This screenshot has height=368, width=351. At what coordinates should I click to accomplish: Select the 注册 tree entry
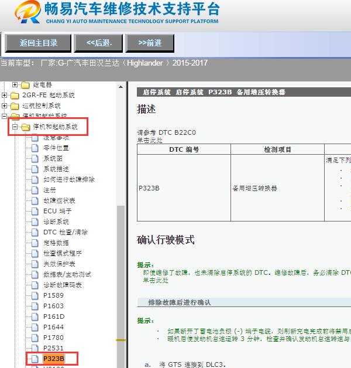[x=50, y=190]
